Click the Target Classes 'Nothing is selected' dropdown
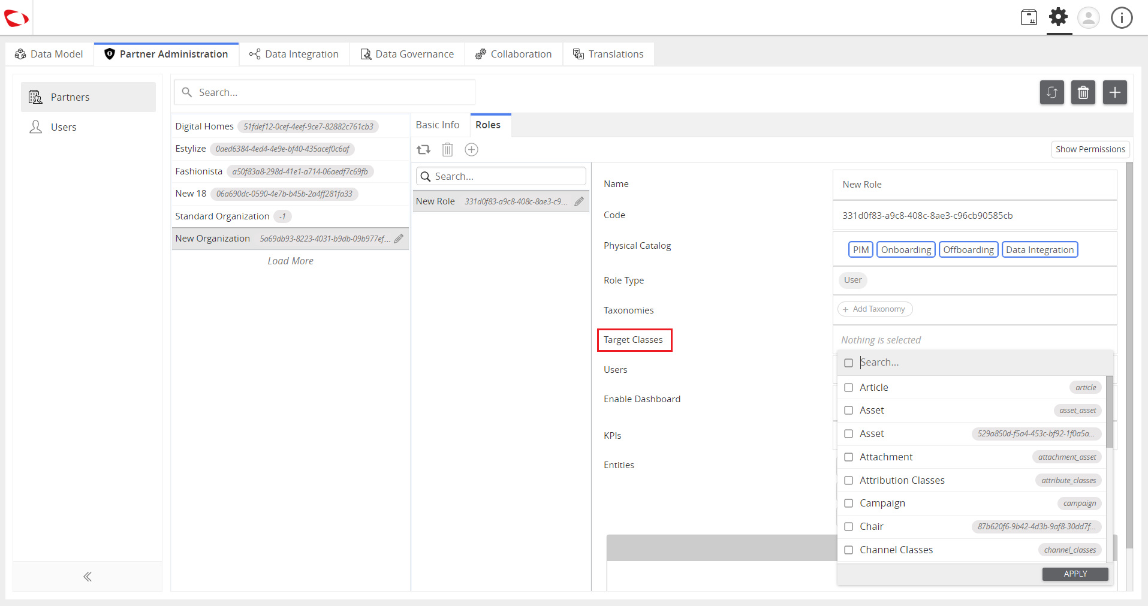This screenshot has width=1148, height=606. pyautogui.click(x=975, y=340)
